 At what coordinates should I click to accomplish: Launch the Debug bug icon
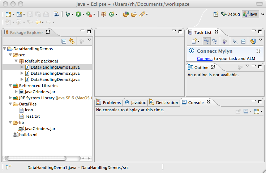68,14
